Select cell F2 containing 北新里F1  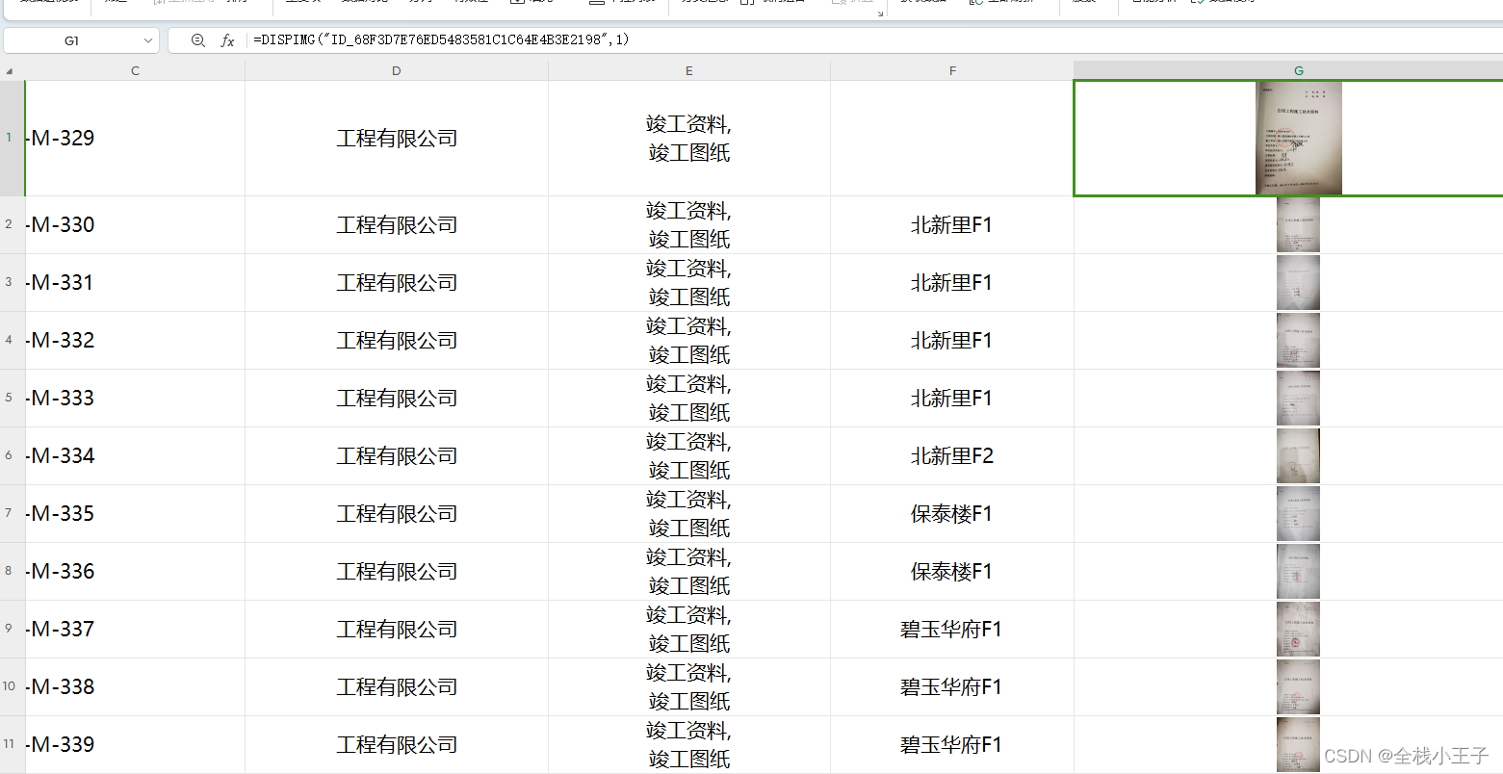point(952,224)
